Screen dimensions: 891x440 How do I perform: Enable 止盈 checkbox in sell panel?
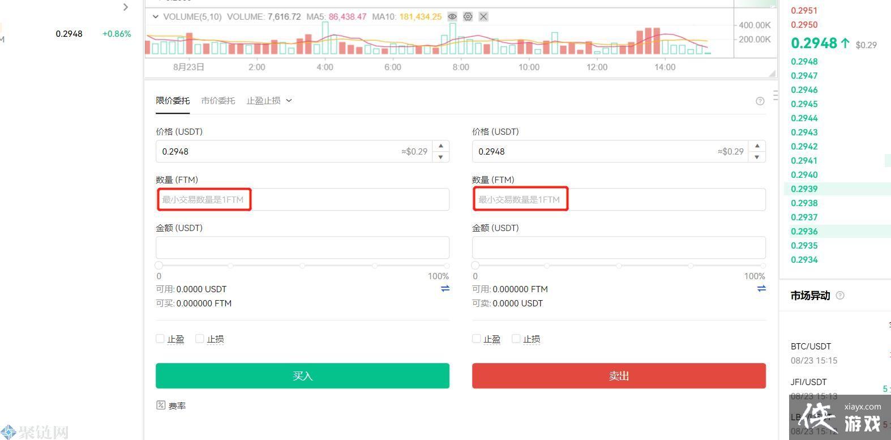click(476, 339)
